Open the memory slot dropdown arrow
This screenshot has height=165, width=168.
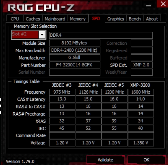point(42,35)
